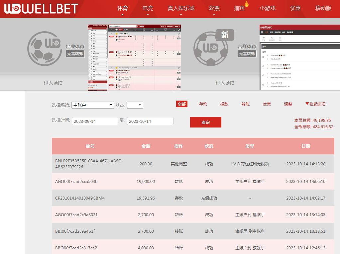Viewport: 340px width, 254px height.
Task: Open the 小游戏 mini games menu
Action: click(267, 8)
